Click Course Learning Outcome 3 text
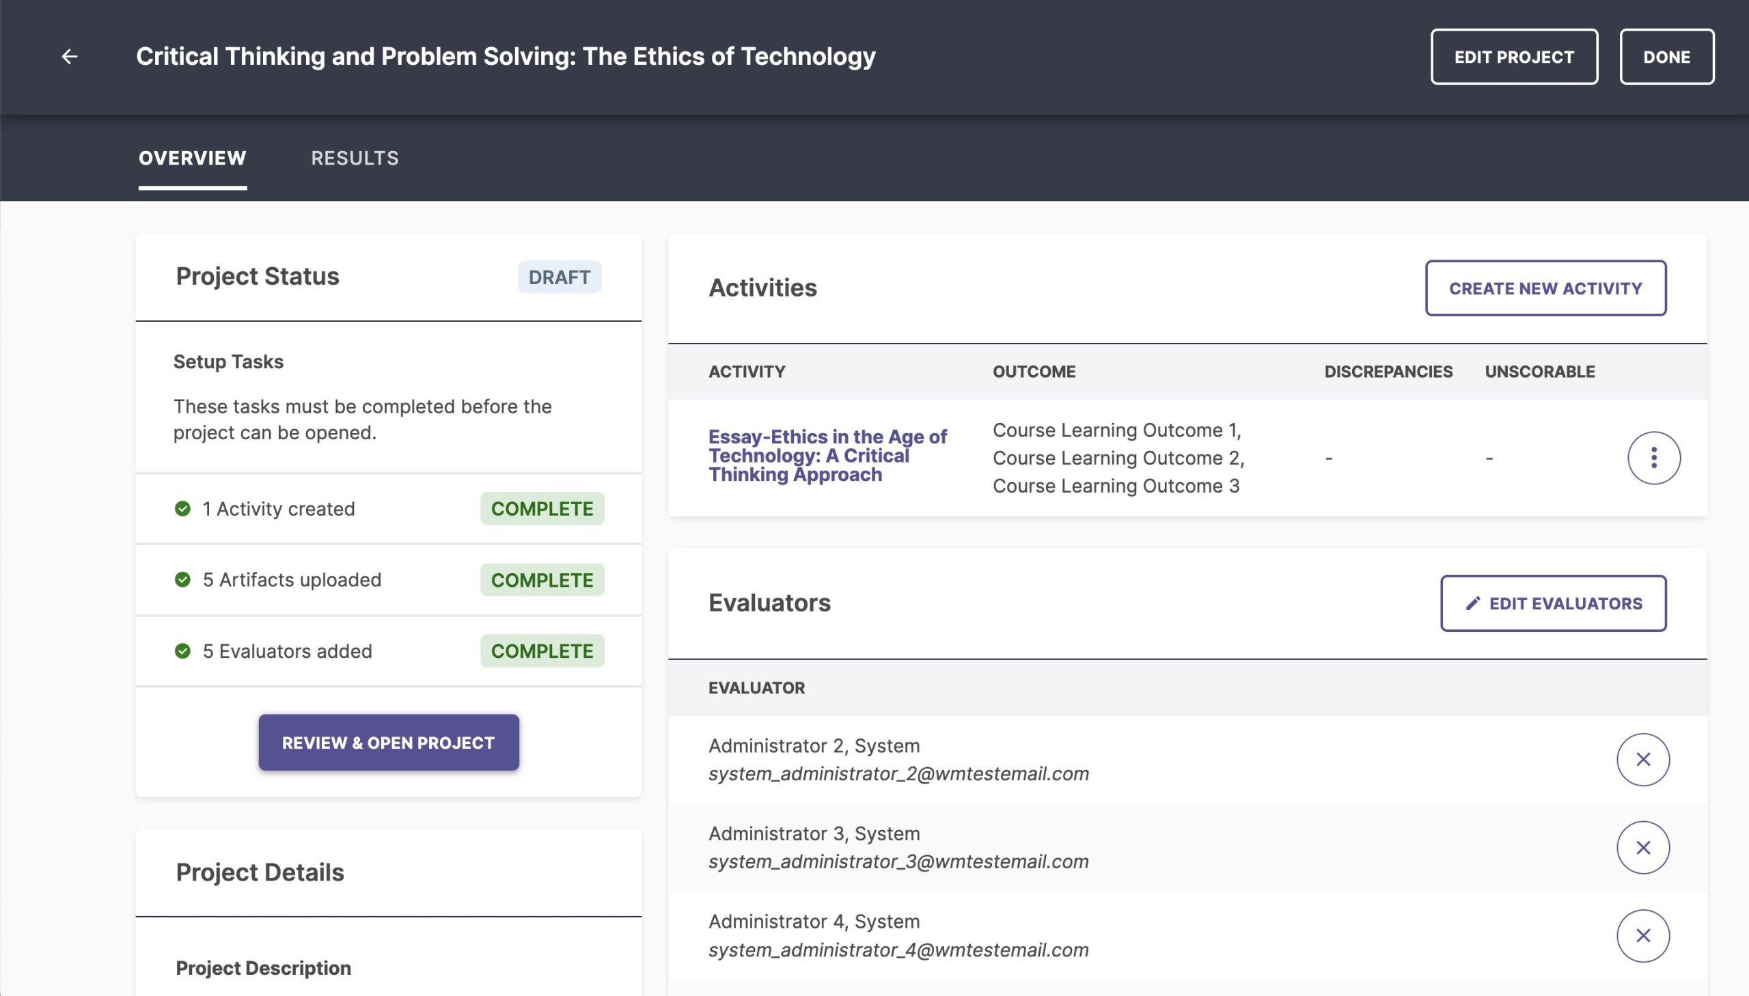This screenshot has width=1749, height=996. click(1116, 486)
